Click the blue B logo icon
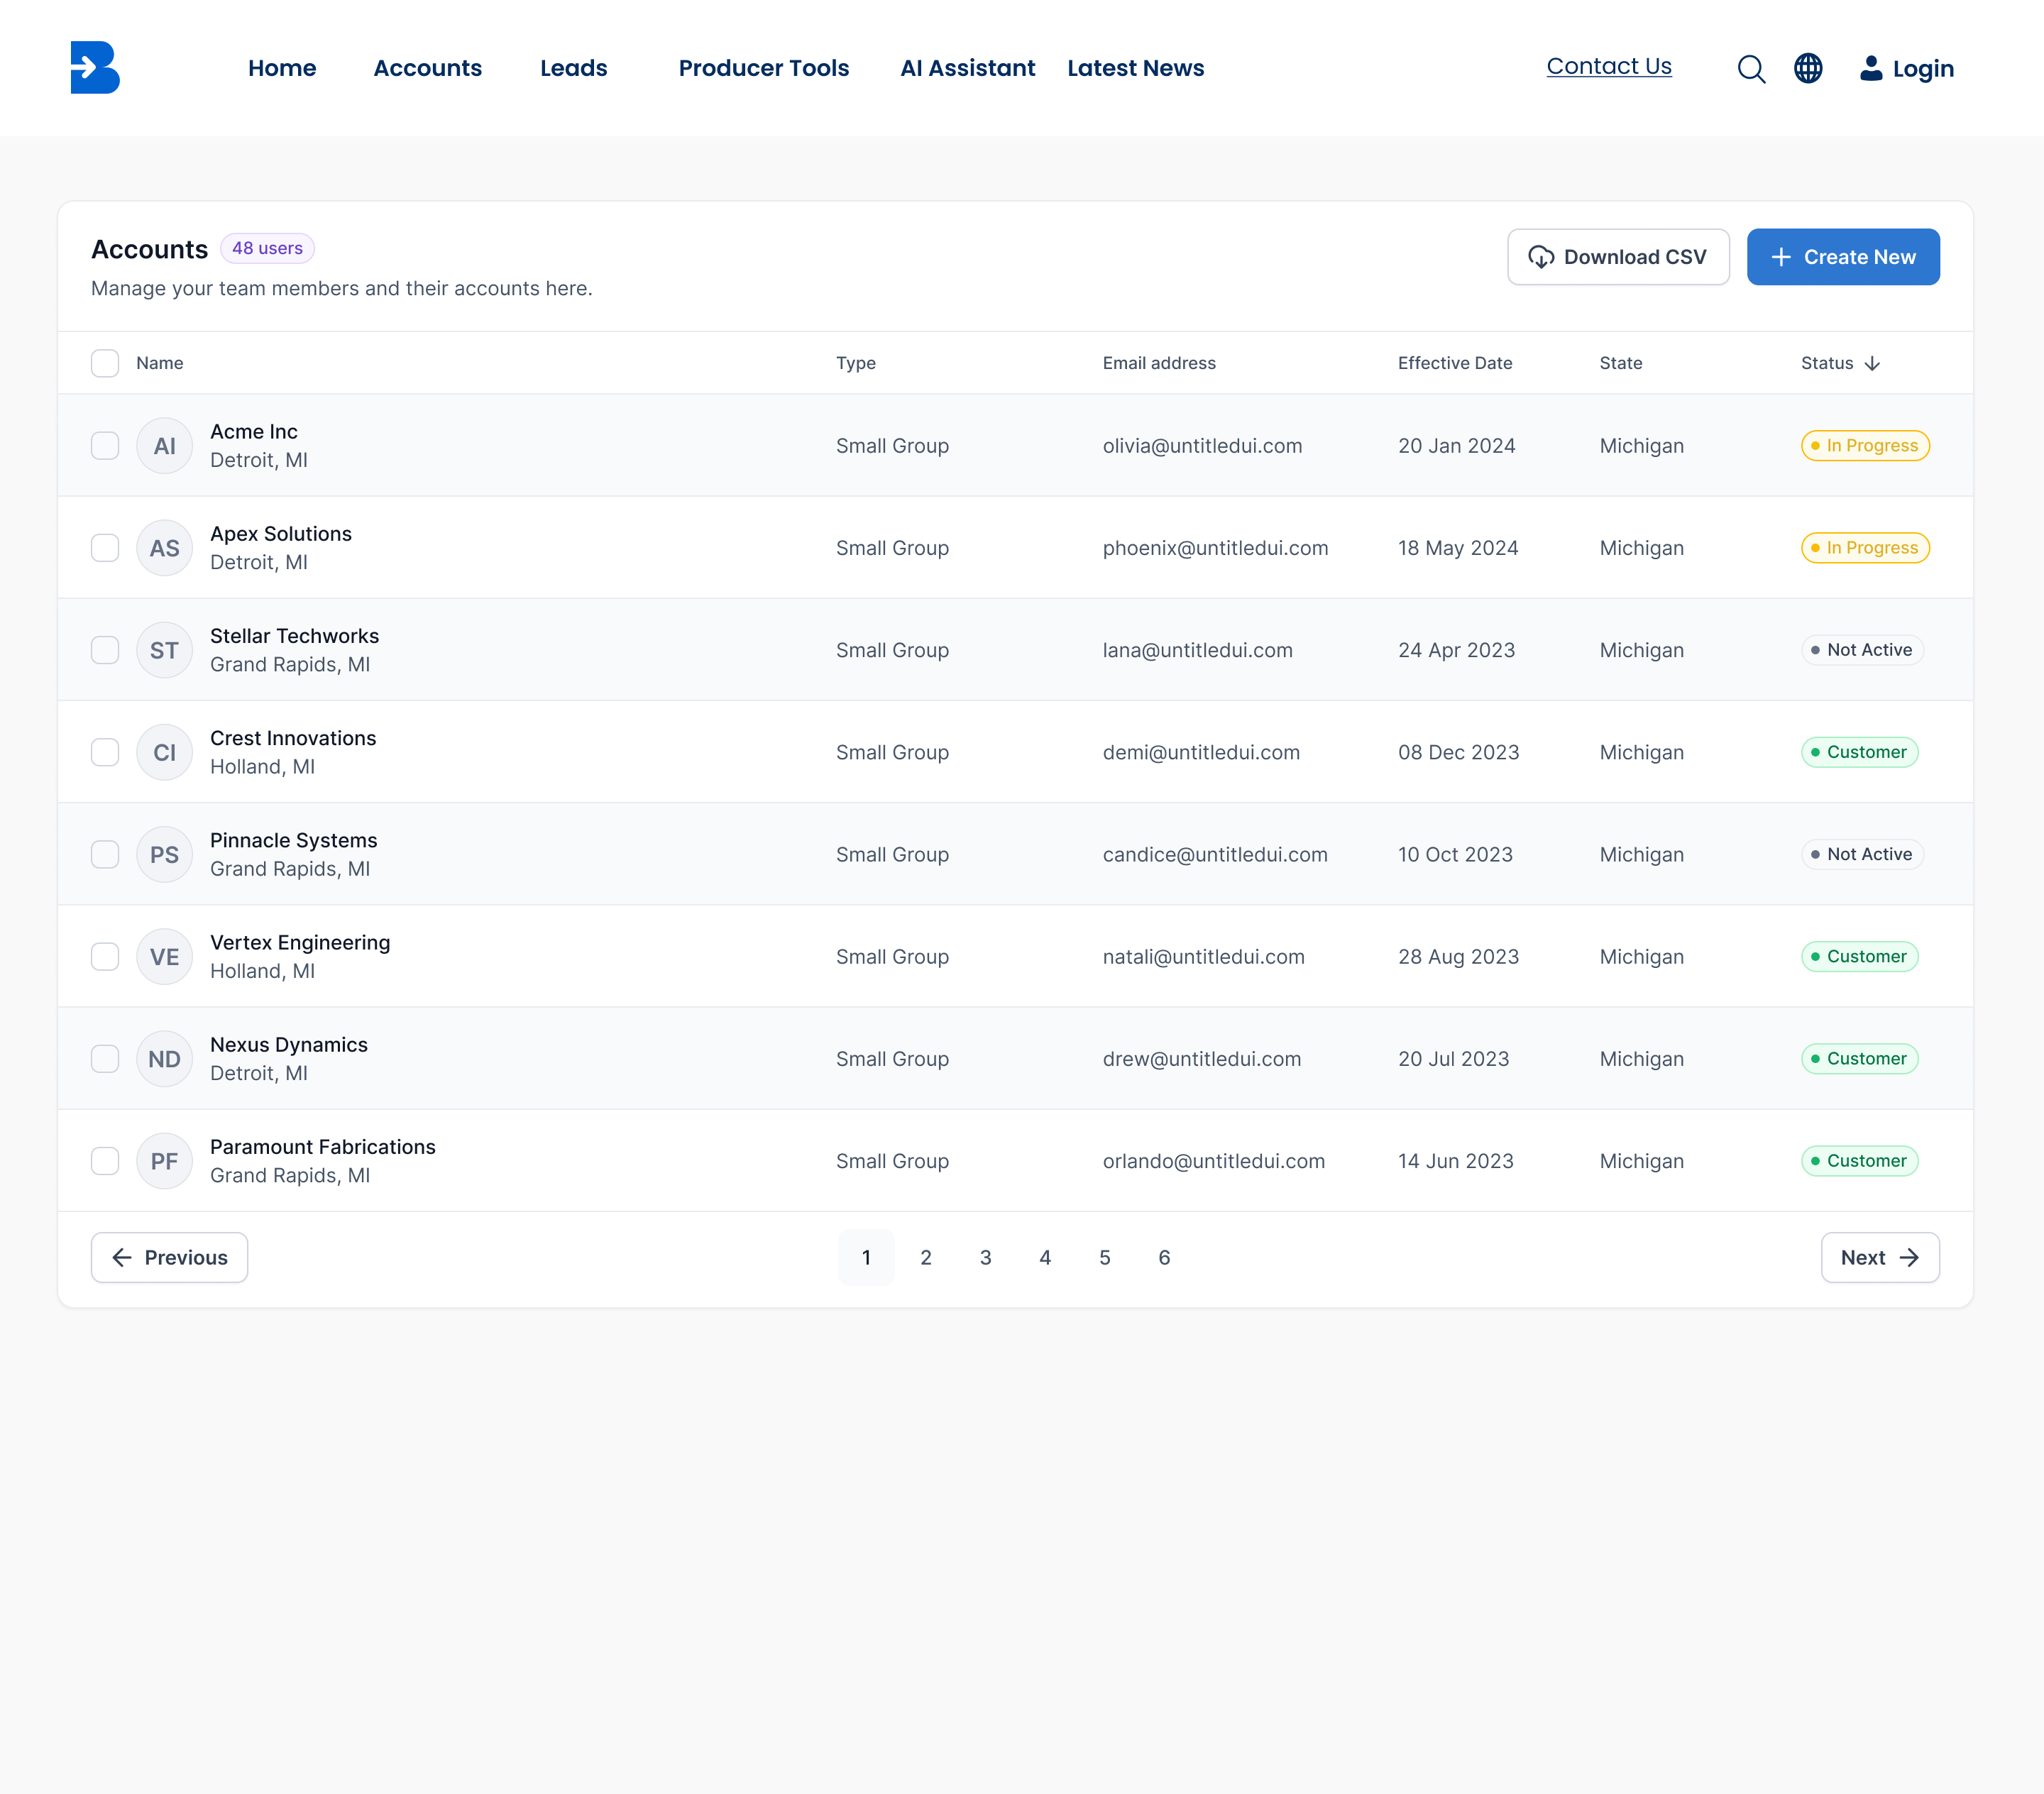2044x1794 pixels. coord(95,67)
